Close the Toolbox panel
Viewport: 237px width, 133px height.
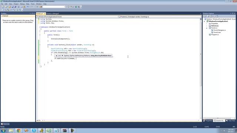34,13
